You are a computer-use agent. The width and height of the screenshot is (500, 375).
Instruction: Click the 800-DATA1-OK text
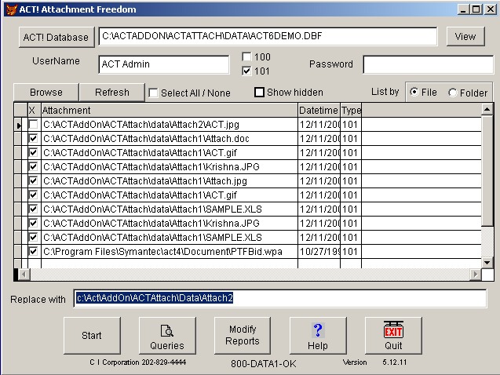tap(264, 364)
